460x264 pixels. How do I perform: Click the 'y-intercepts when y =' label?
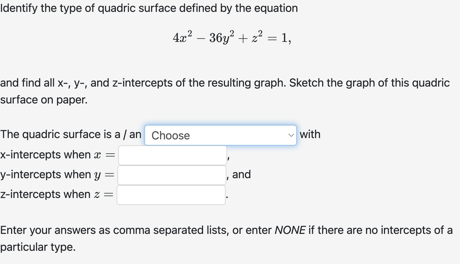click(57, 175)
